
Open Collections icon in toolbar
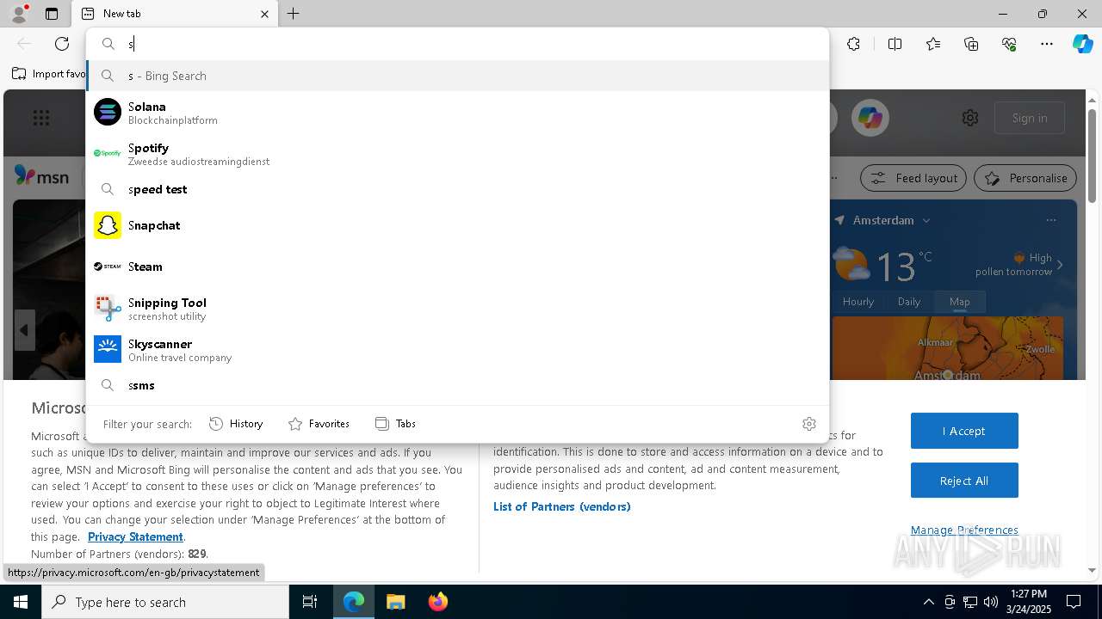click(x=971, y=44)
